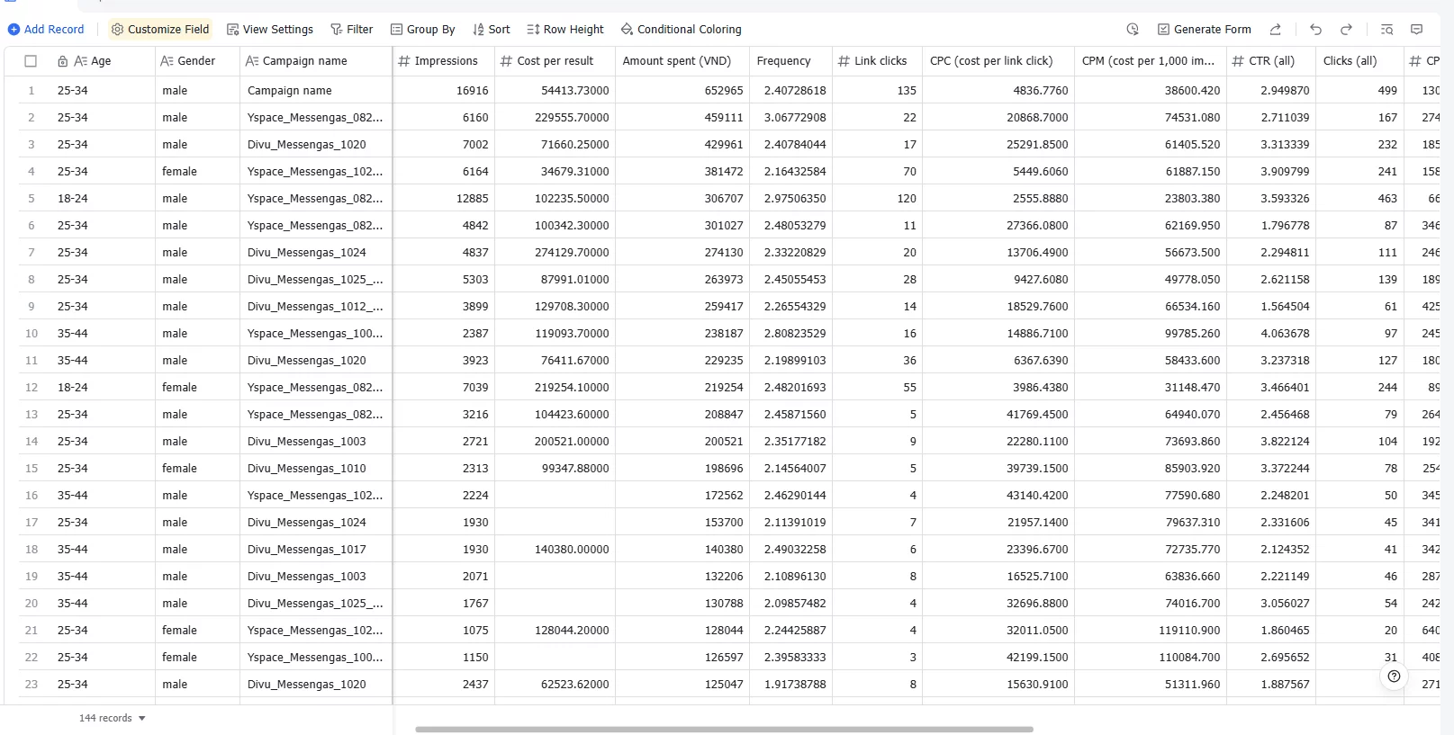Click cost per result cell 54413.73000
Screen dimensions: 1454x735
555,90
